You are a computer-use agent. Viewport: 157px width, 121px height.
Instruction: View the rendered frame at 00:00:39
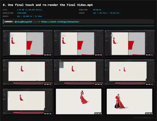point(130,102)
